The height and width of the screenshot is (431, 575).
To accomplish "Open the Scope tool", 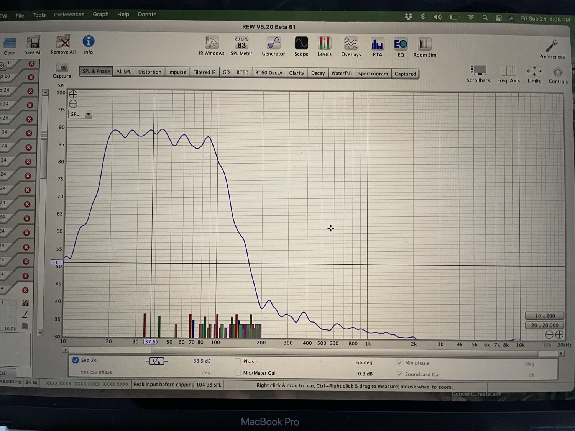I will (x=301, y=43).
